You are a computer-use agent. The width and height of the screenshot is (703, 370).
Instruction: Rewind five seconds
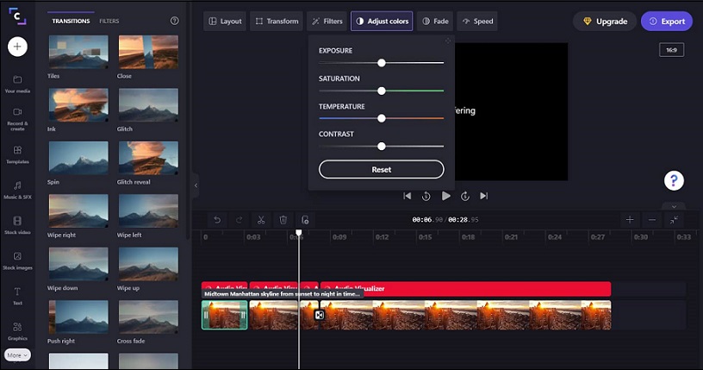426,196
